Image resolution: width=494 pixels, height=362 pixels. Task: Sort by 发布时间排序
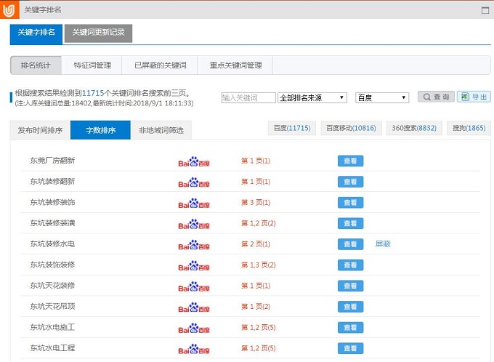click(x=40, y=130)
